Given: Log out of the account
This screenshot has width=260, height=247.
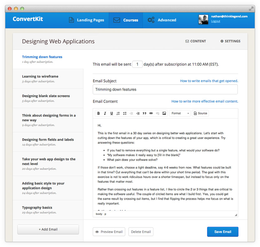Looking at the screenshot, I should (x=215, y=21).
